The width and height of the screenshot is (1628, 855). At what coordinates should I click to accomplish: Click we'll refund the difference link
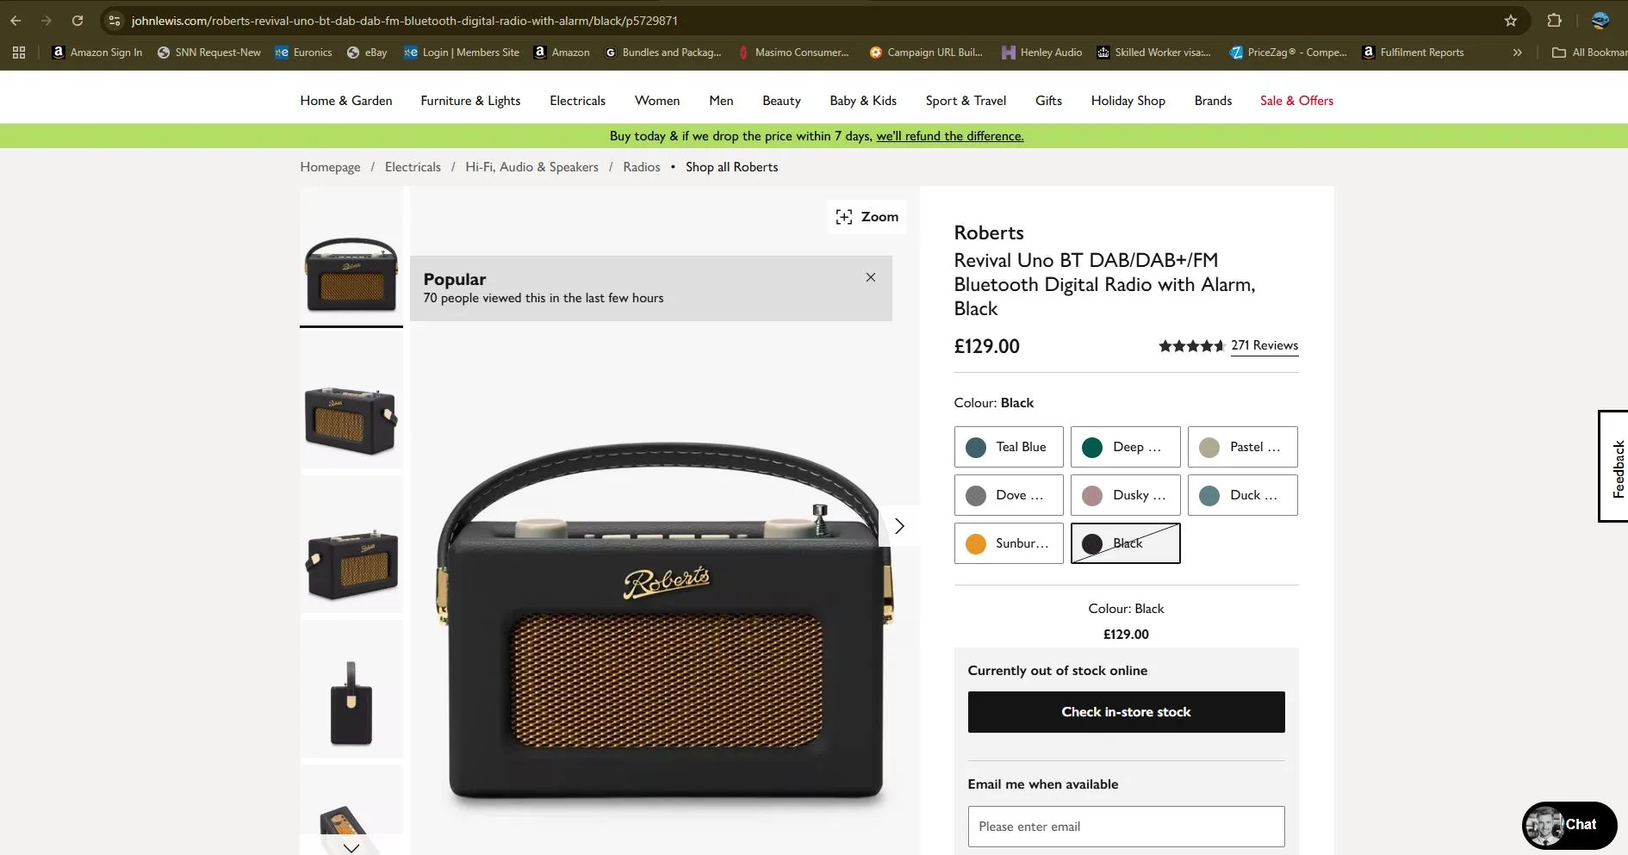(x=950, y=136)
